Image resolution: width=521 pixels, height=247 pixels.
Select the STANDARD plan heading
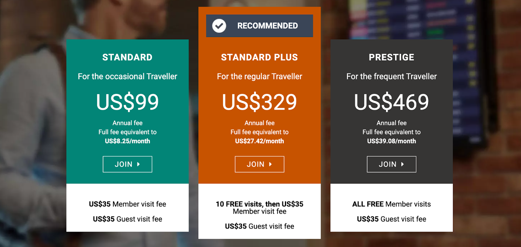coord(127,57)
